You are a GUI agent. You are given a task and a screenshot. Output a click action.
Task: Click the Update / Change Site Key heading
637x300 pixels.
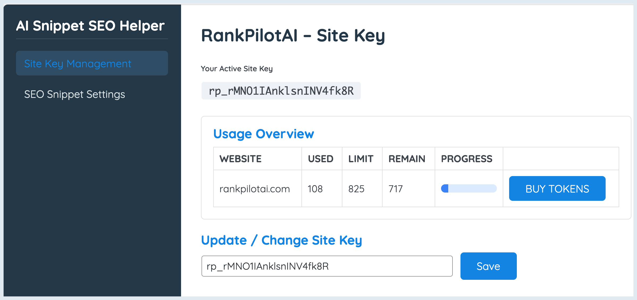pos(282,240)
